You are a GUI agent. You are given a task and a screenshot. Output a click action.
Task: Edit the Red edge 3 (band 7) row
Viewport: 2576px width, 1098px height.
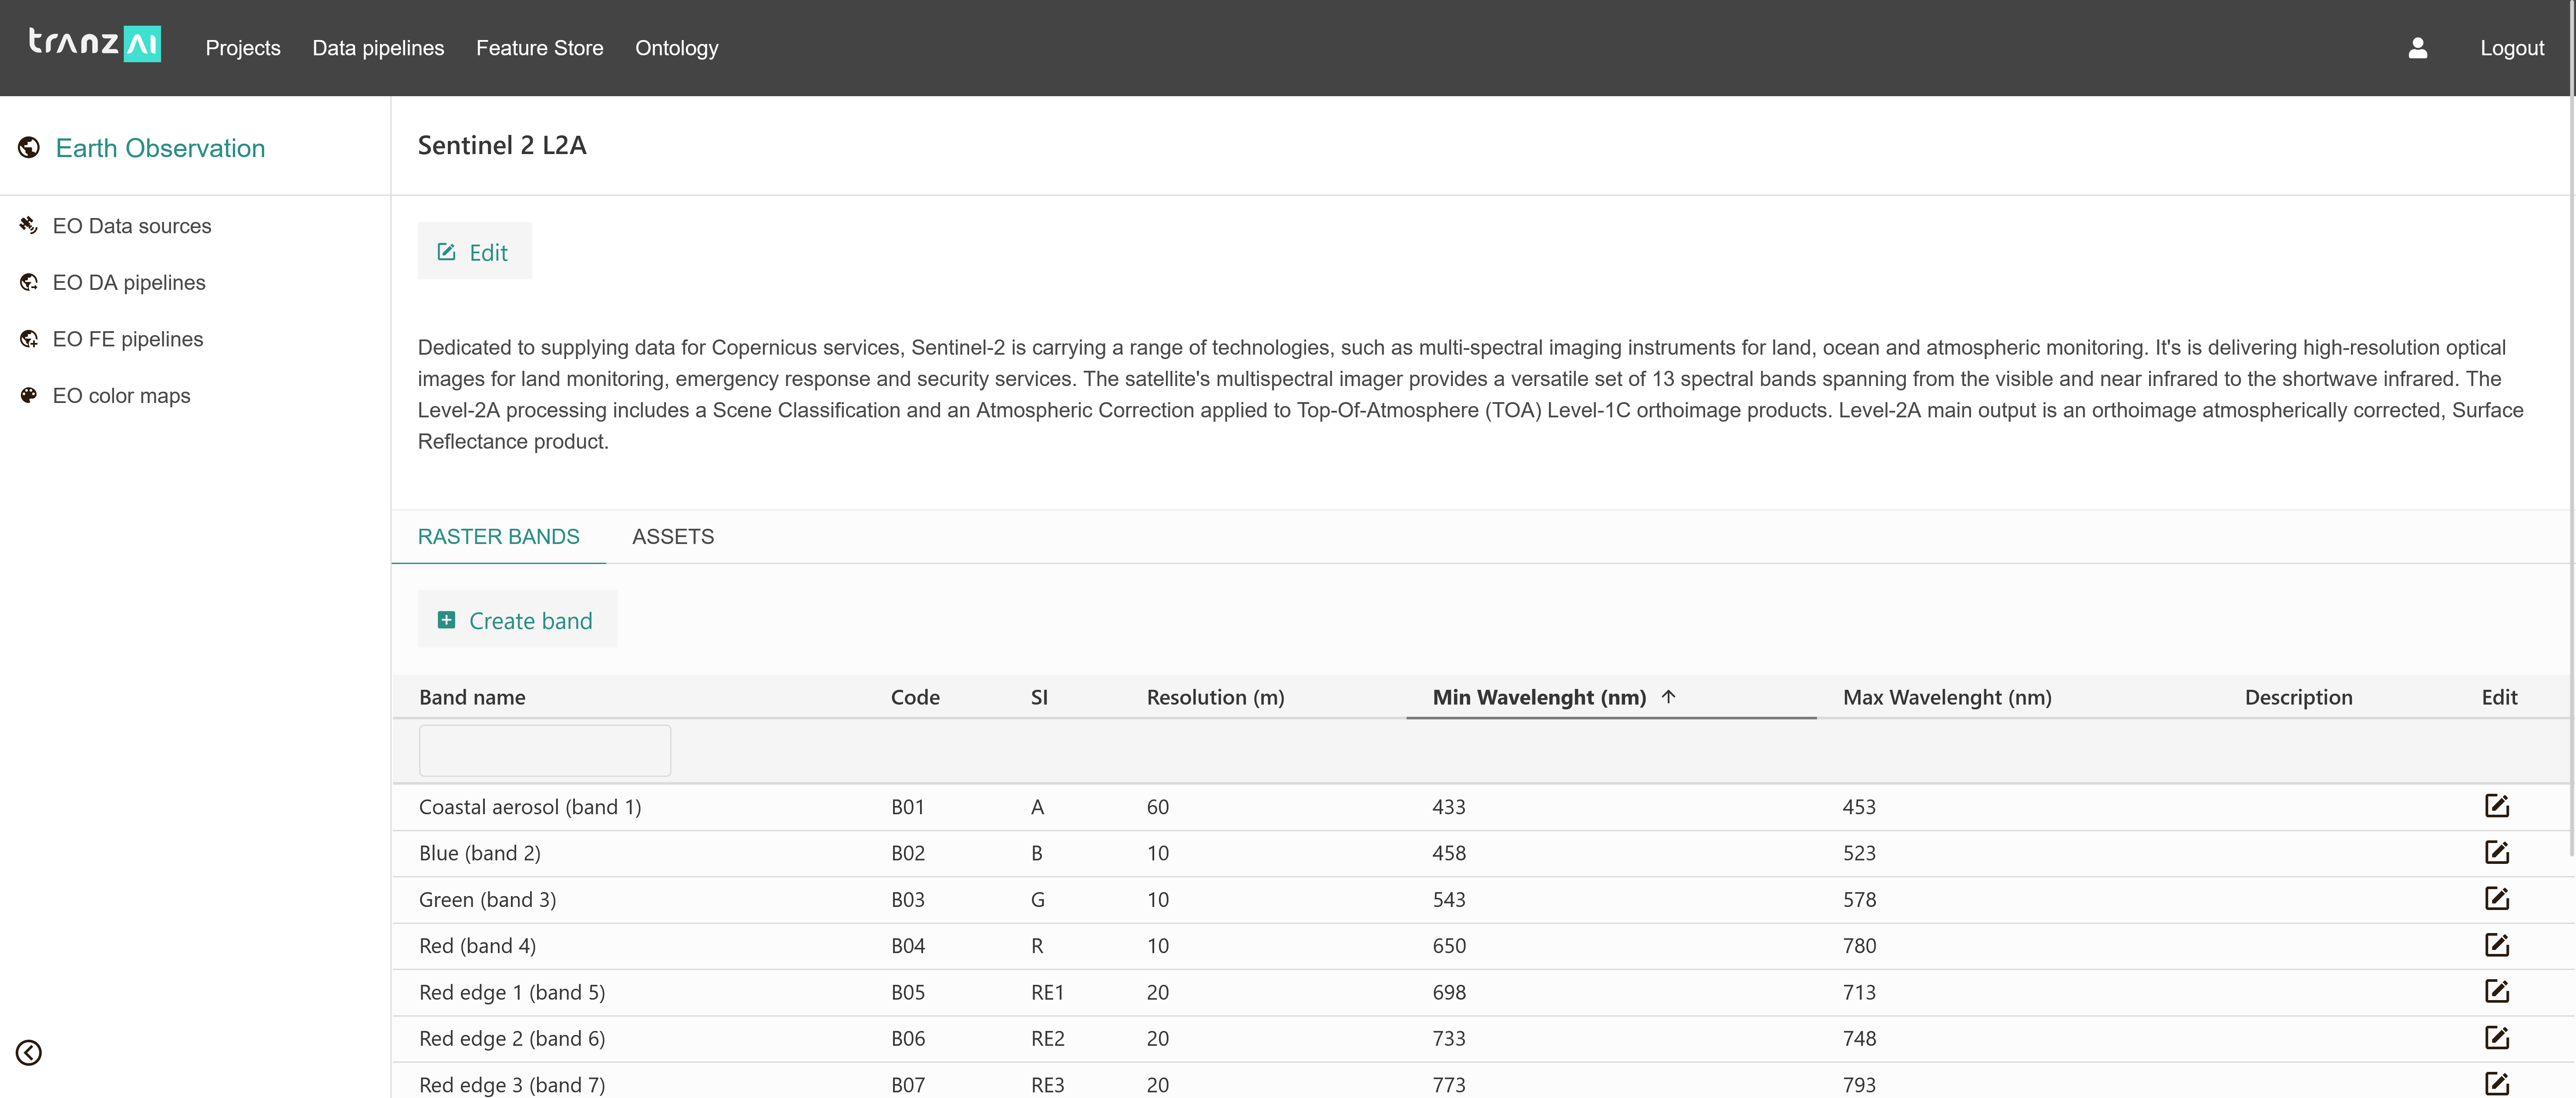(x=2496, y=1083)
